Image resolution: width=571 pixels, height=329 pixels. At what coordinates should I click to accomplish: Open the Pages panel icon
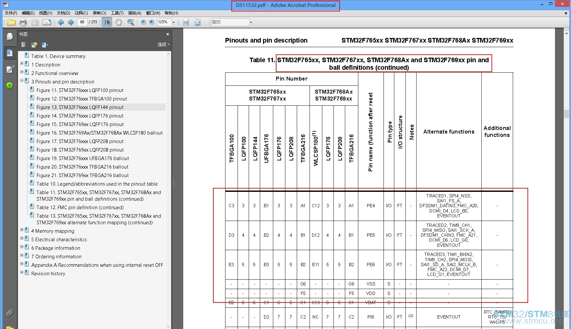tap(10, 36)
